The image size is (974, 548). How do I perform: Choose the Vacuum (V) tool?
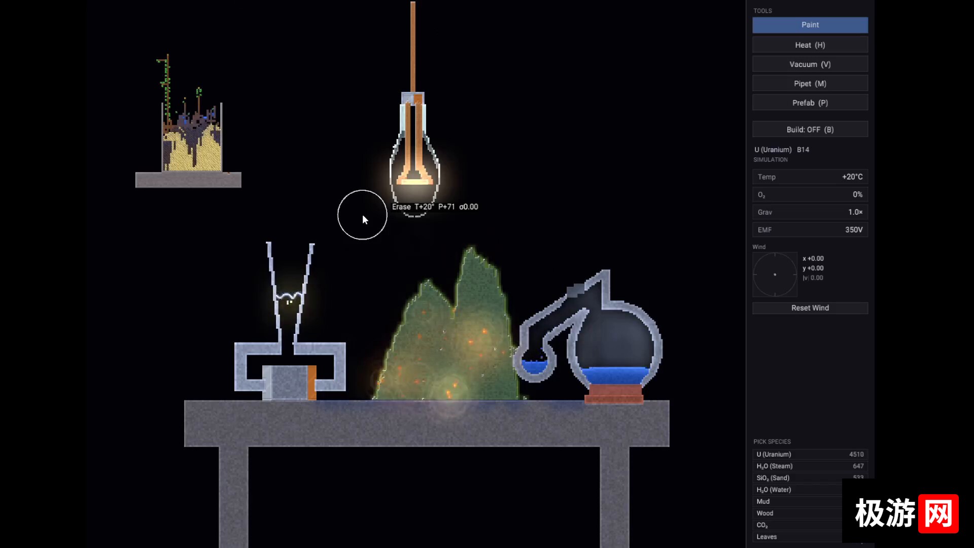click(x=810, y=64)
